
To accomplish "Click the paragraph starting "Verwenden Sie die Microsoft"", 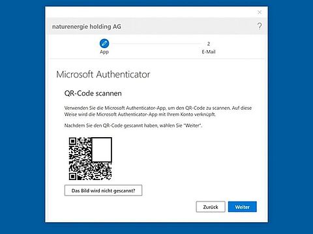I will pos(158,111).
